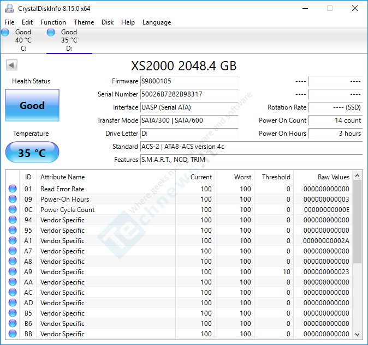This screenshot has width=368, height=345.
Task: Click the status orb for disk D:
Action: click(51, 32)
